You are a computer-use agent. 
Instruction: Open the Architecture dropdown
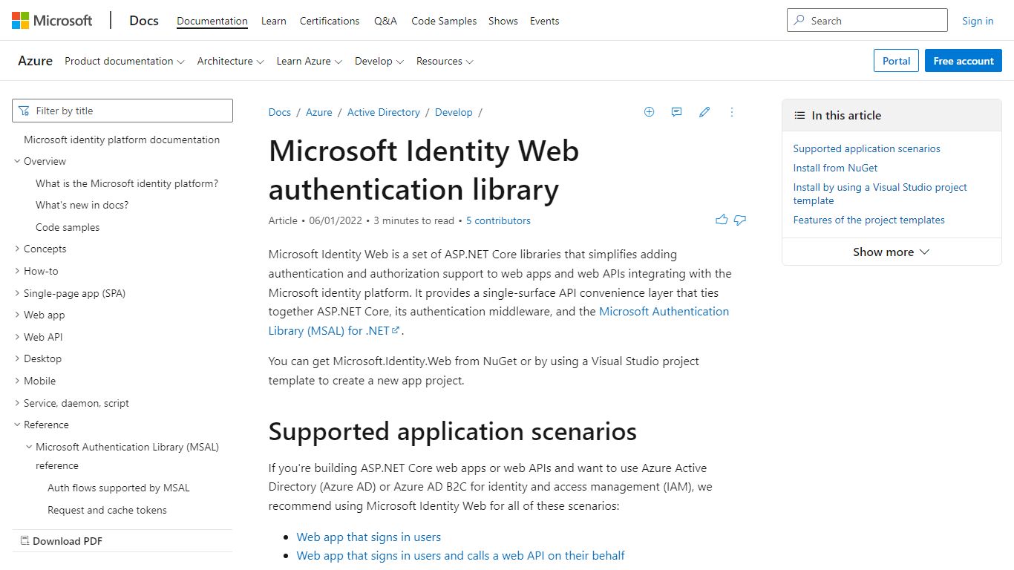coord(230,61)
